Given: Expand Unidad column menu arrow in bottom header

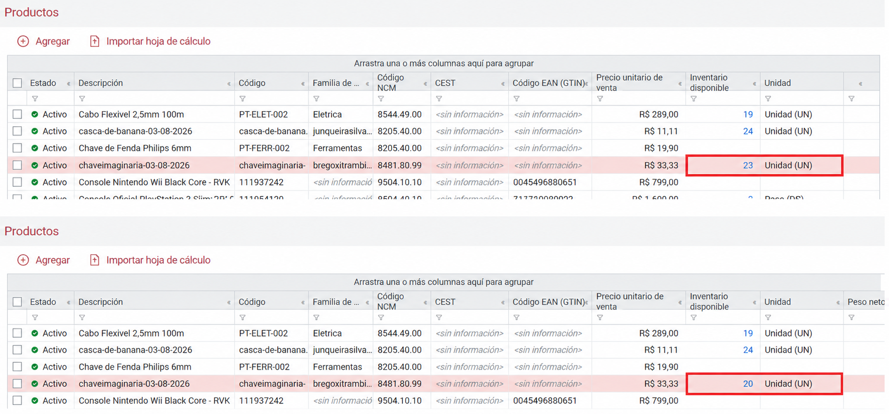Looking at the screenshot, I should click(x=838, y=303).
